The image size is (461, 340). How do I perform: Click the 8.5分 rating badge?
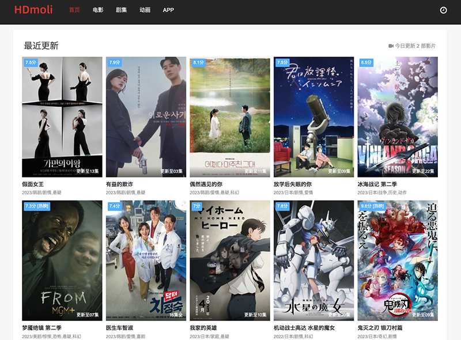[x=366, y=62]
